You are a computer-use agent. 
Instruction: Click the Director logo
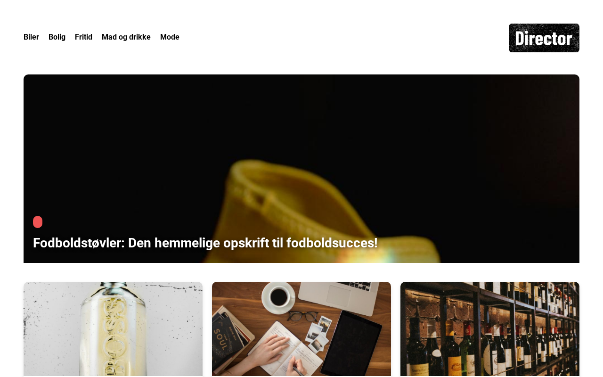pos(544,38)
